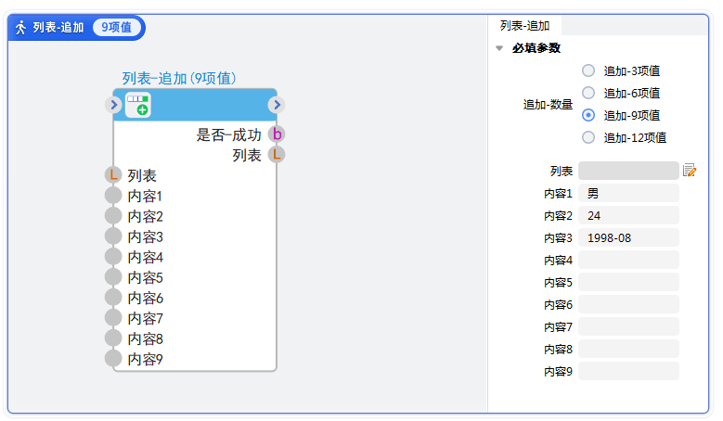723x421 pixels.
Task: Click the running-man icon in header badge
Action: click(20, 28)
